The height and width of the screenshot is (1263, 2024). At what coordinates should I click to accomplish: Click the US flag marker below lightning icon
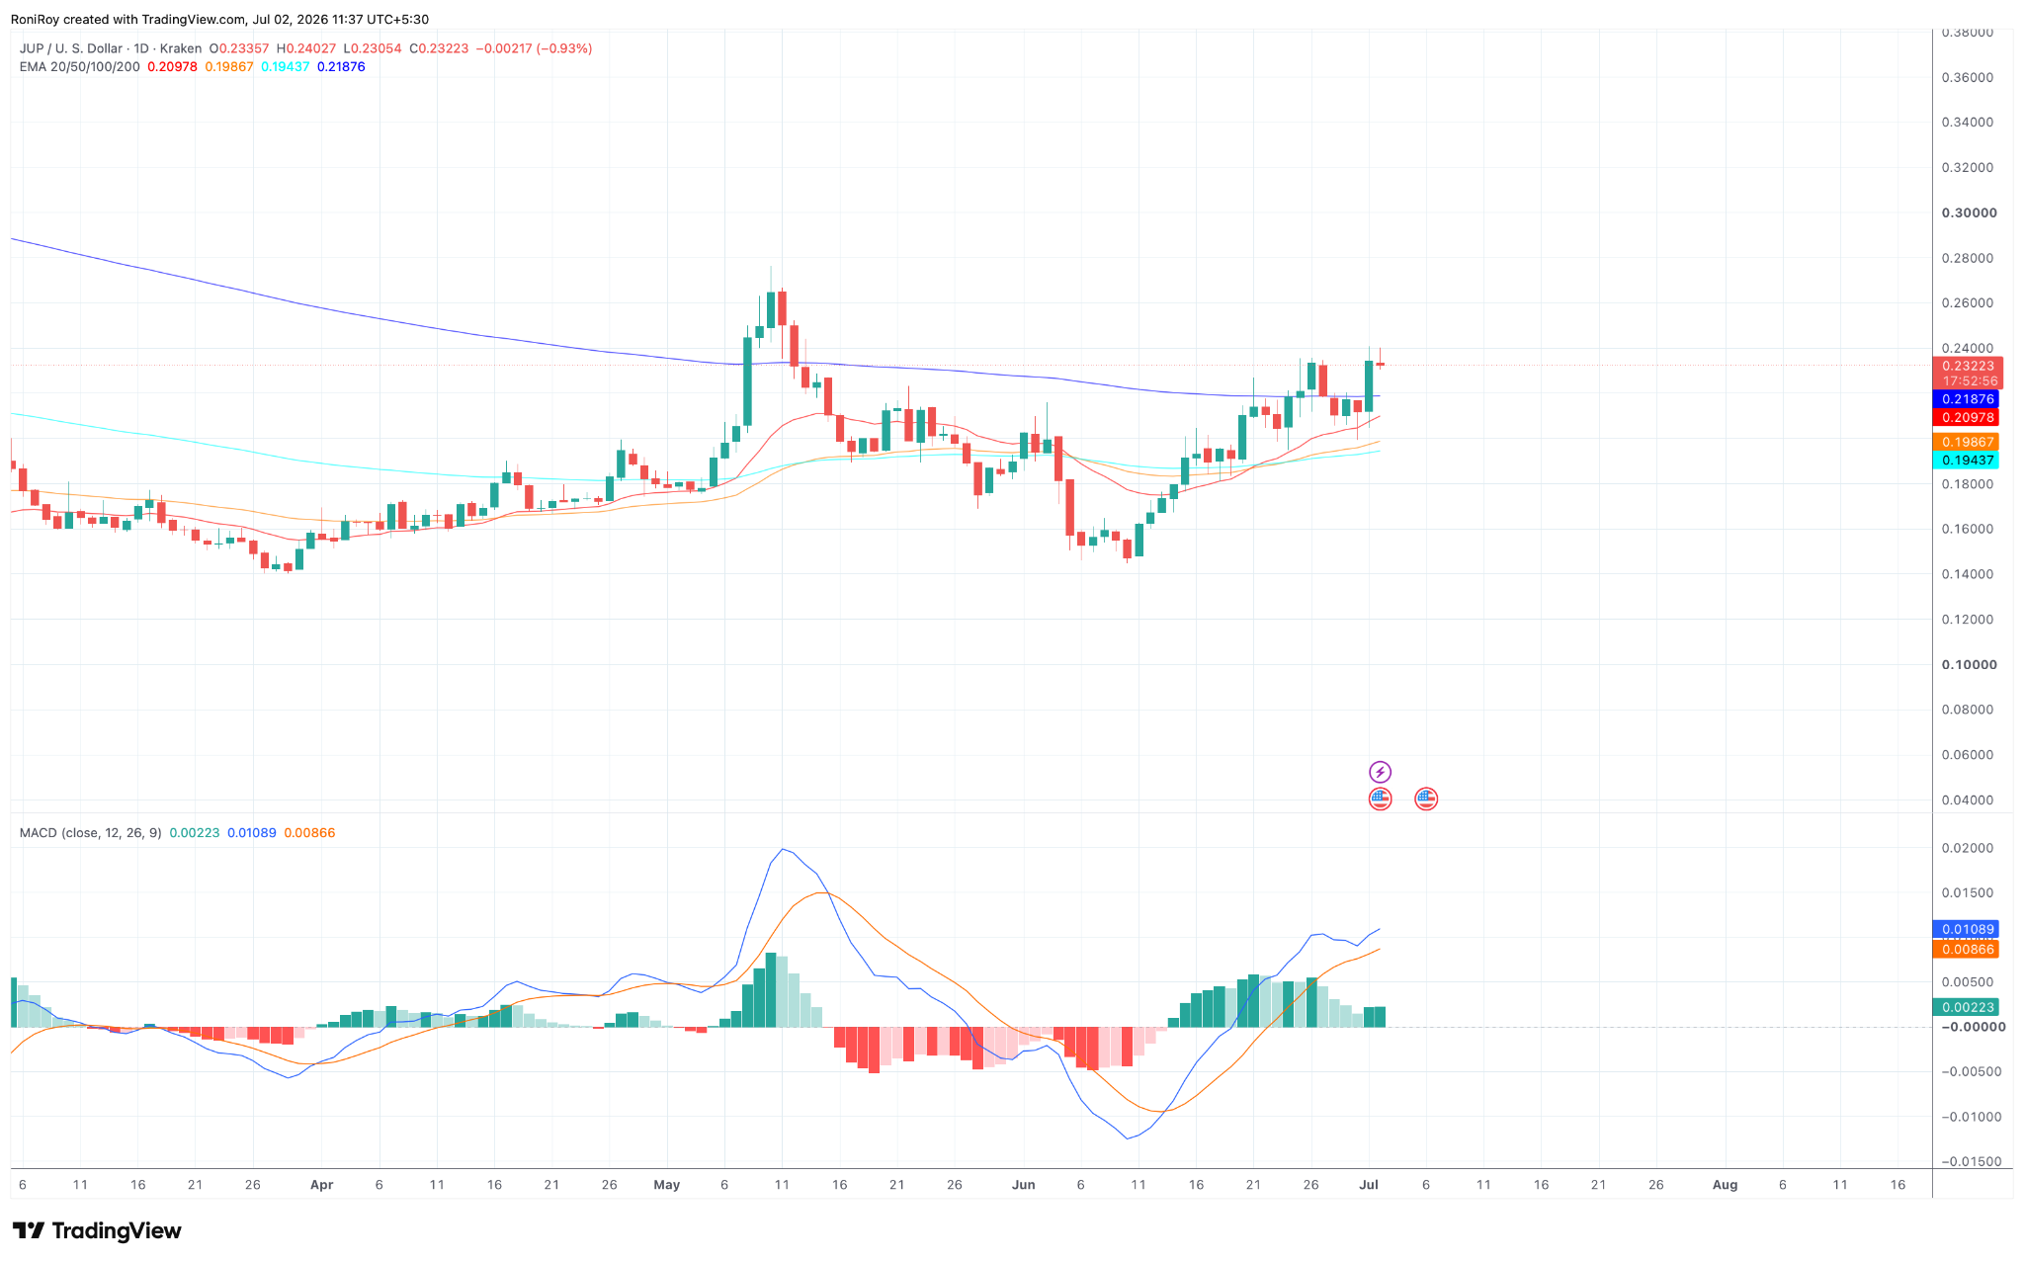[1380, 799]
